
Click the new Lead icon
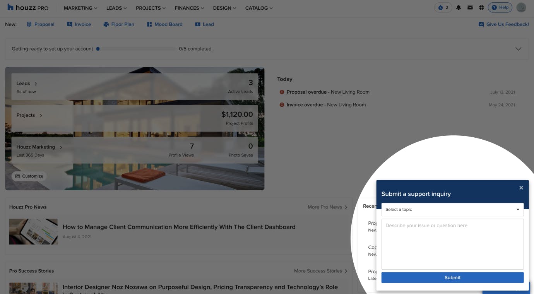click(x=197, y=24)
